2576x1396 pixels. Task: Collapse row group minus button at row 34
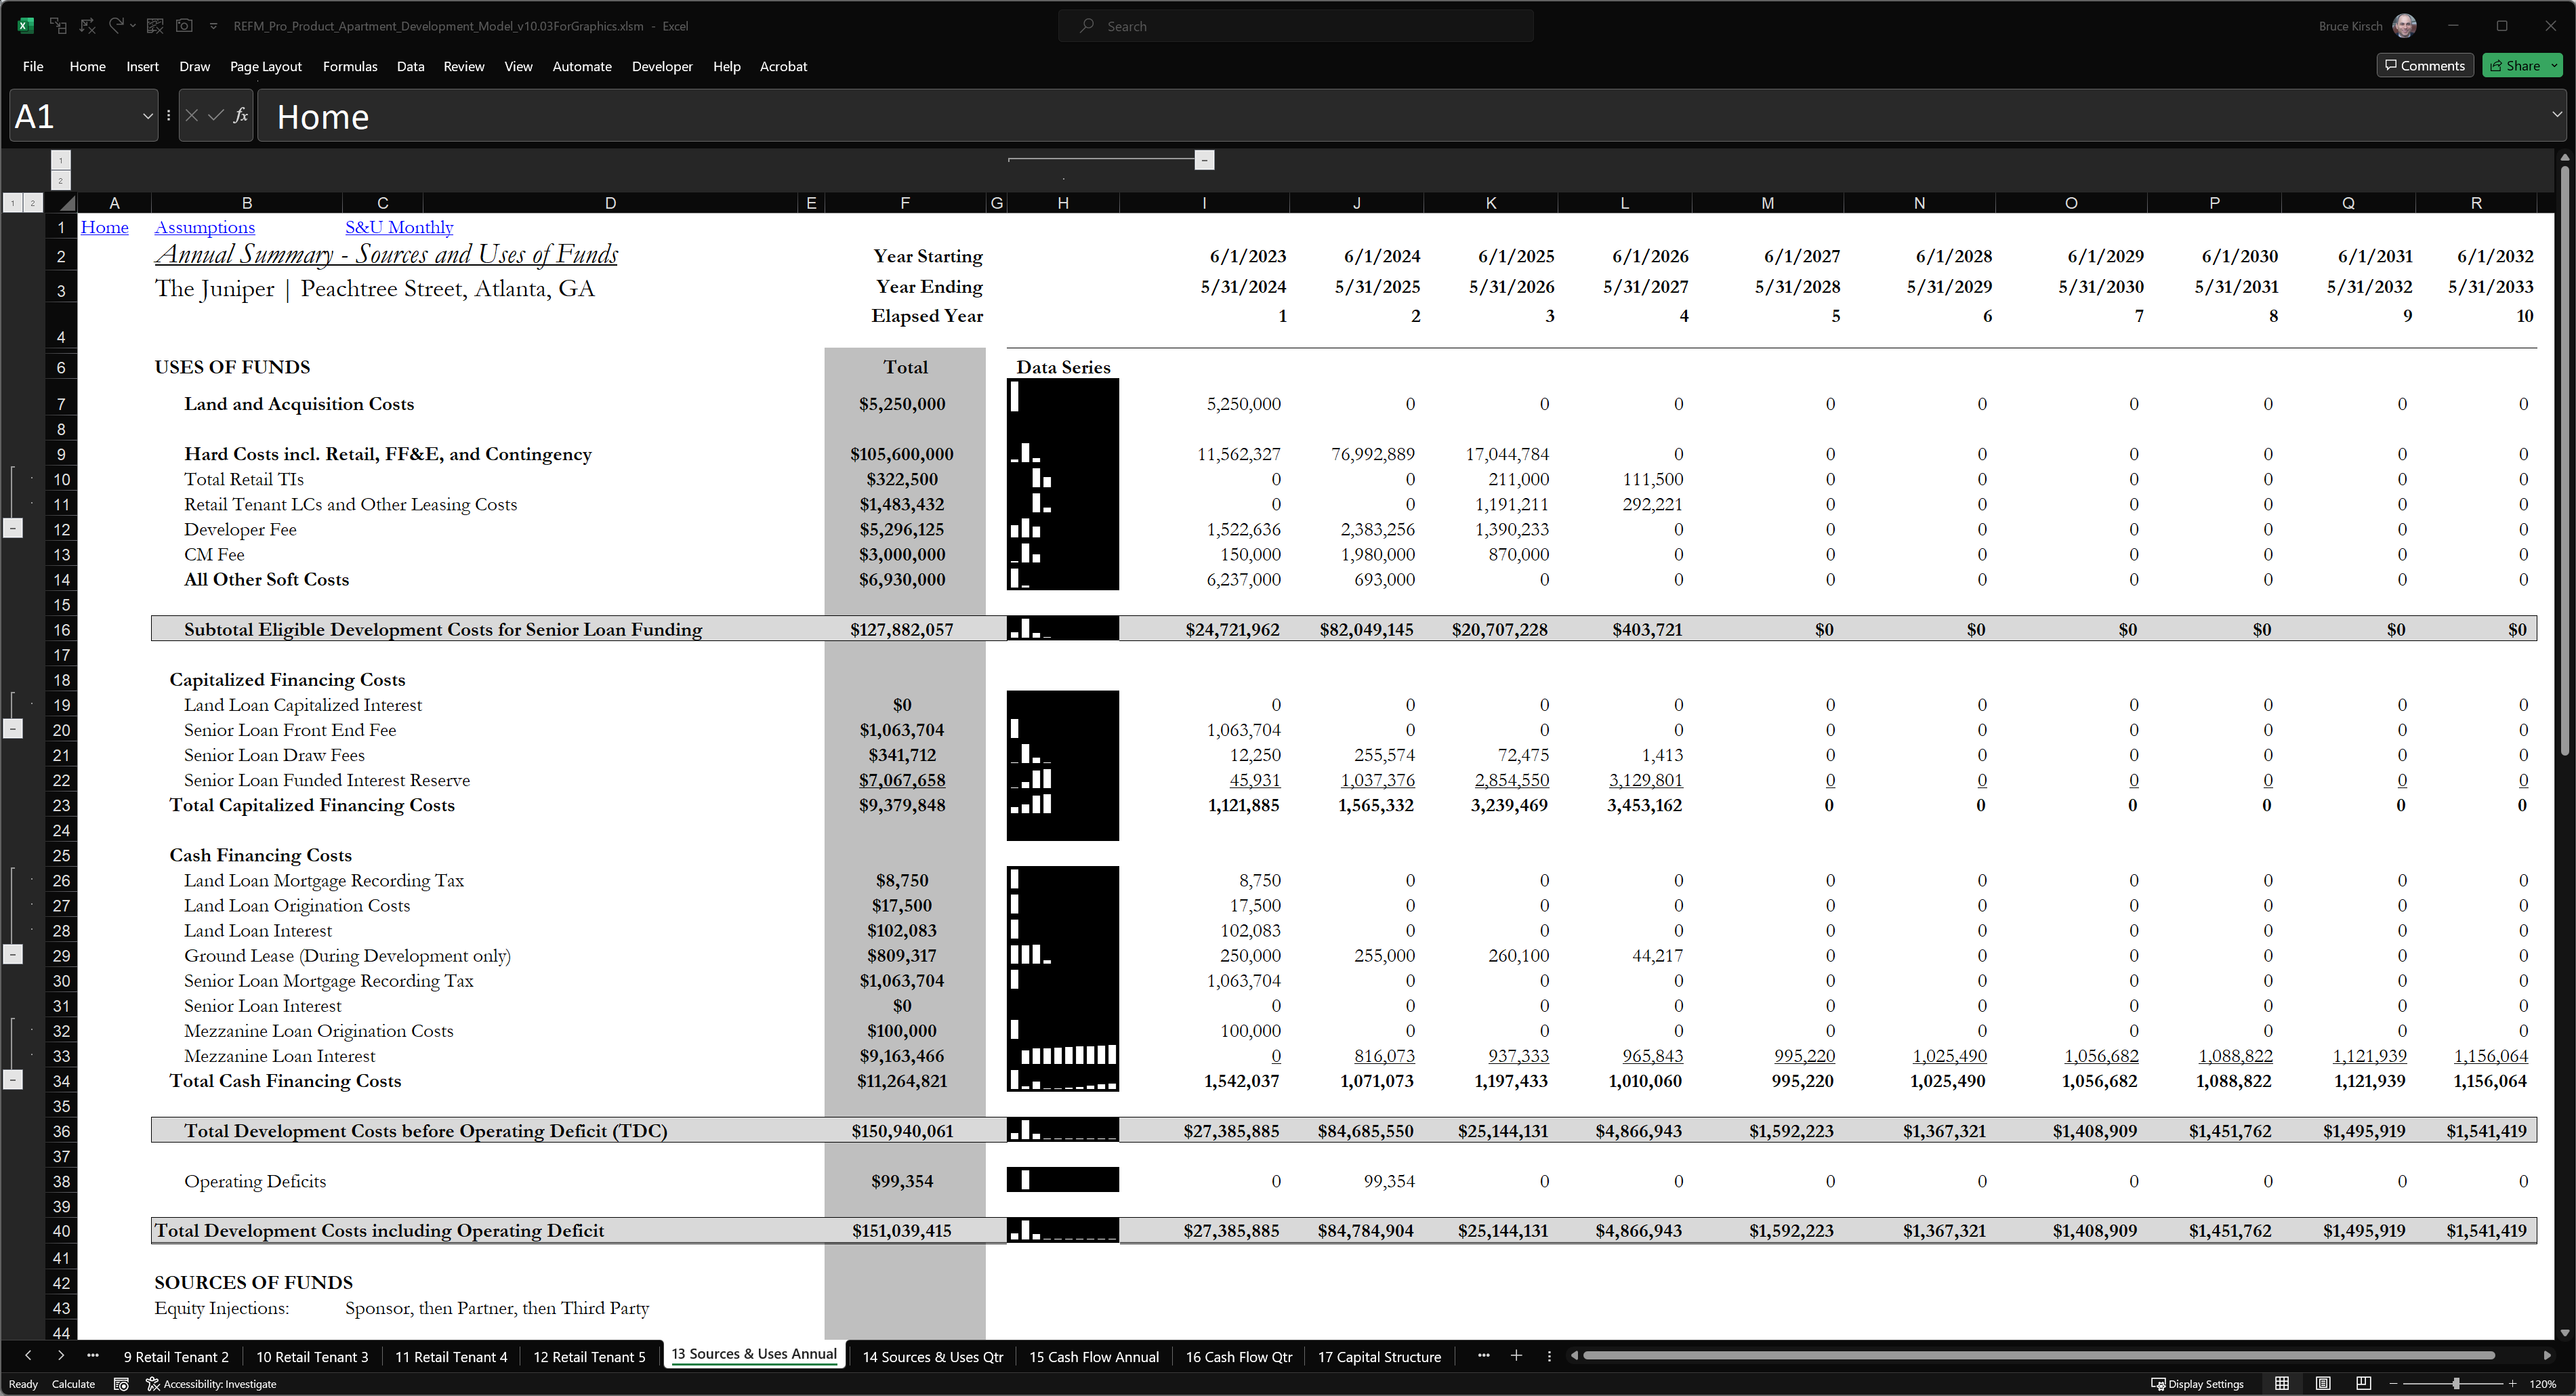click(x=13, y=1080)
